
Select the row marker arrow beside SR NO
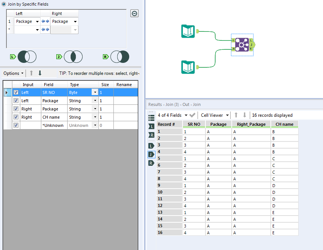7,92
